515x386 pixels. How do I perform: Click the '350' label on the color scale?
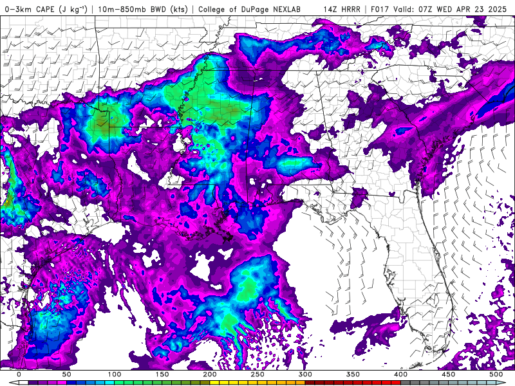(353, 374)
